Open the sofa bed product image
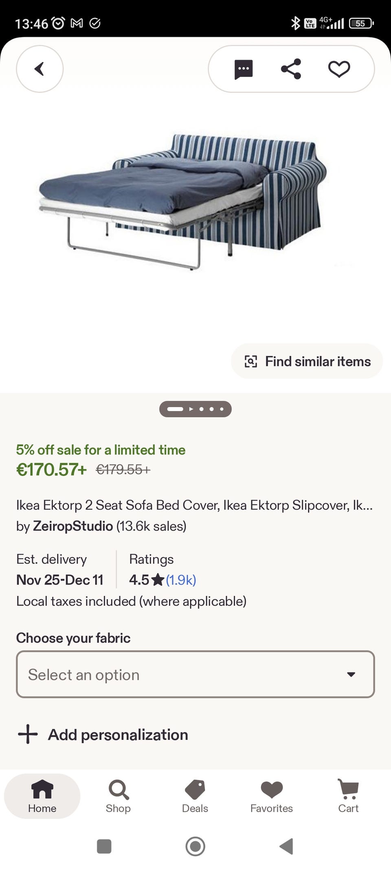Screen dimensions: 391x870 (x=183, y=200)
